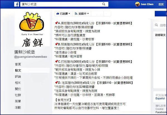167x115 pixels.
Task: Open 相片 section in sidebar
Action: click(x=18, y=83)
